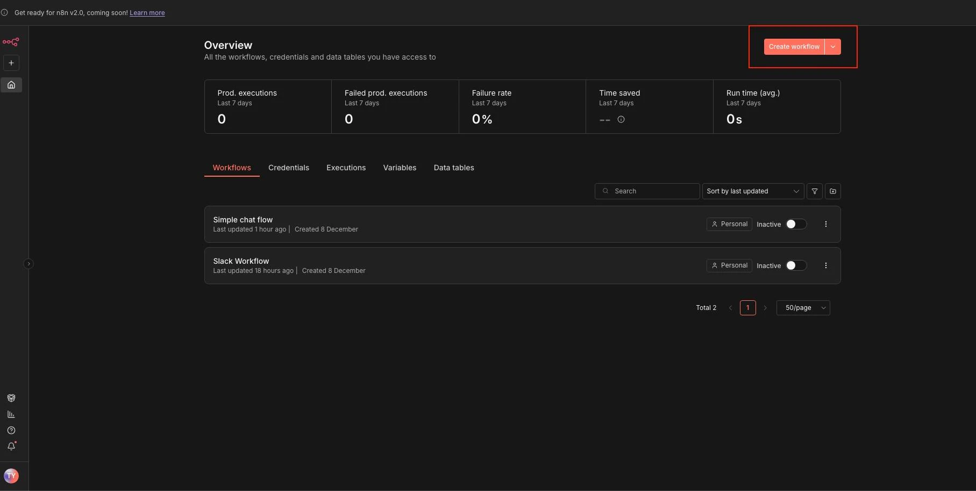Click the Create workflow button
This screenshot has width=976, height=491.
pyautogui.click(x=794, y=47)
